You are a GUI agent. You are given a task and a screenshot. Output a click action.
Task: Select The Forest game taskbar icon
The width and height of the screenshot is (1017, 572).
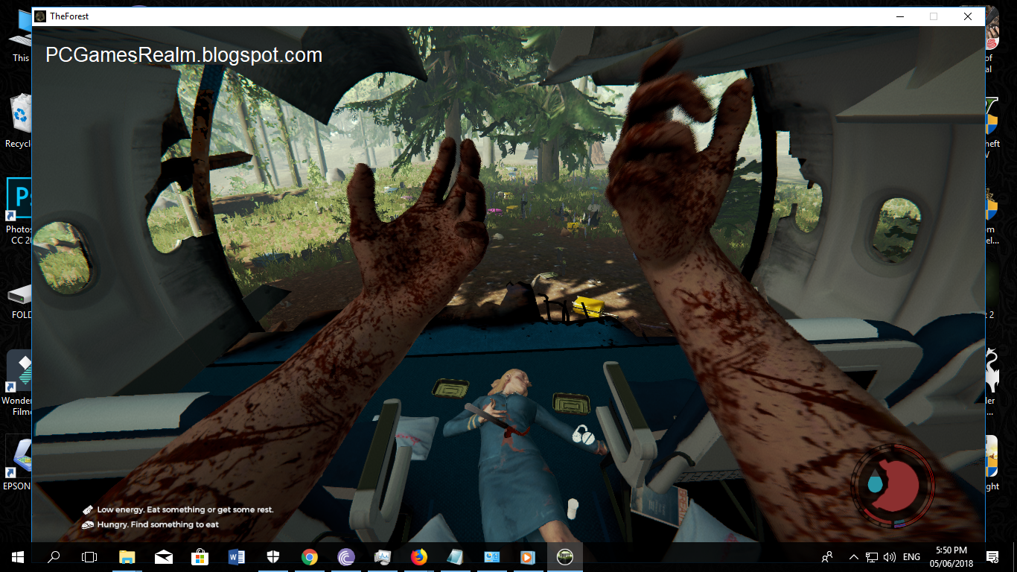[565, 556]
